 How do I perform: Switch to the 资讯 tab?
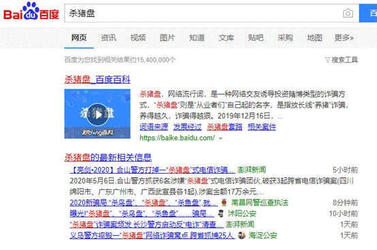(108, 37)
